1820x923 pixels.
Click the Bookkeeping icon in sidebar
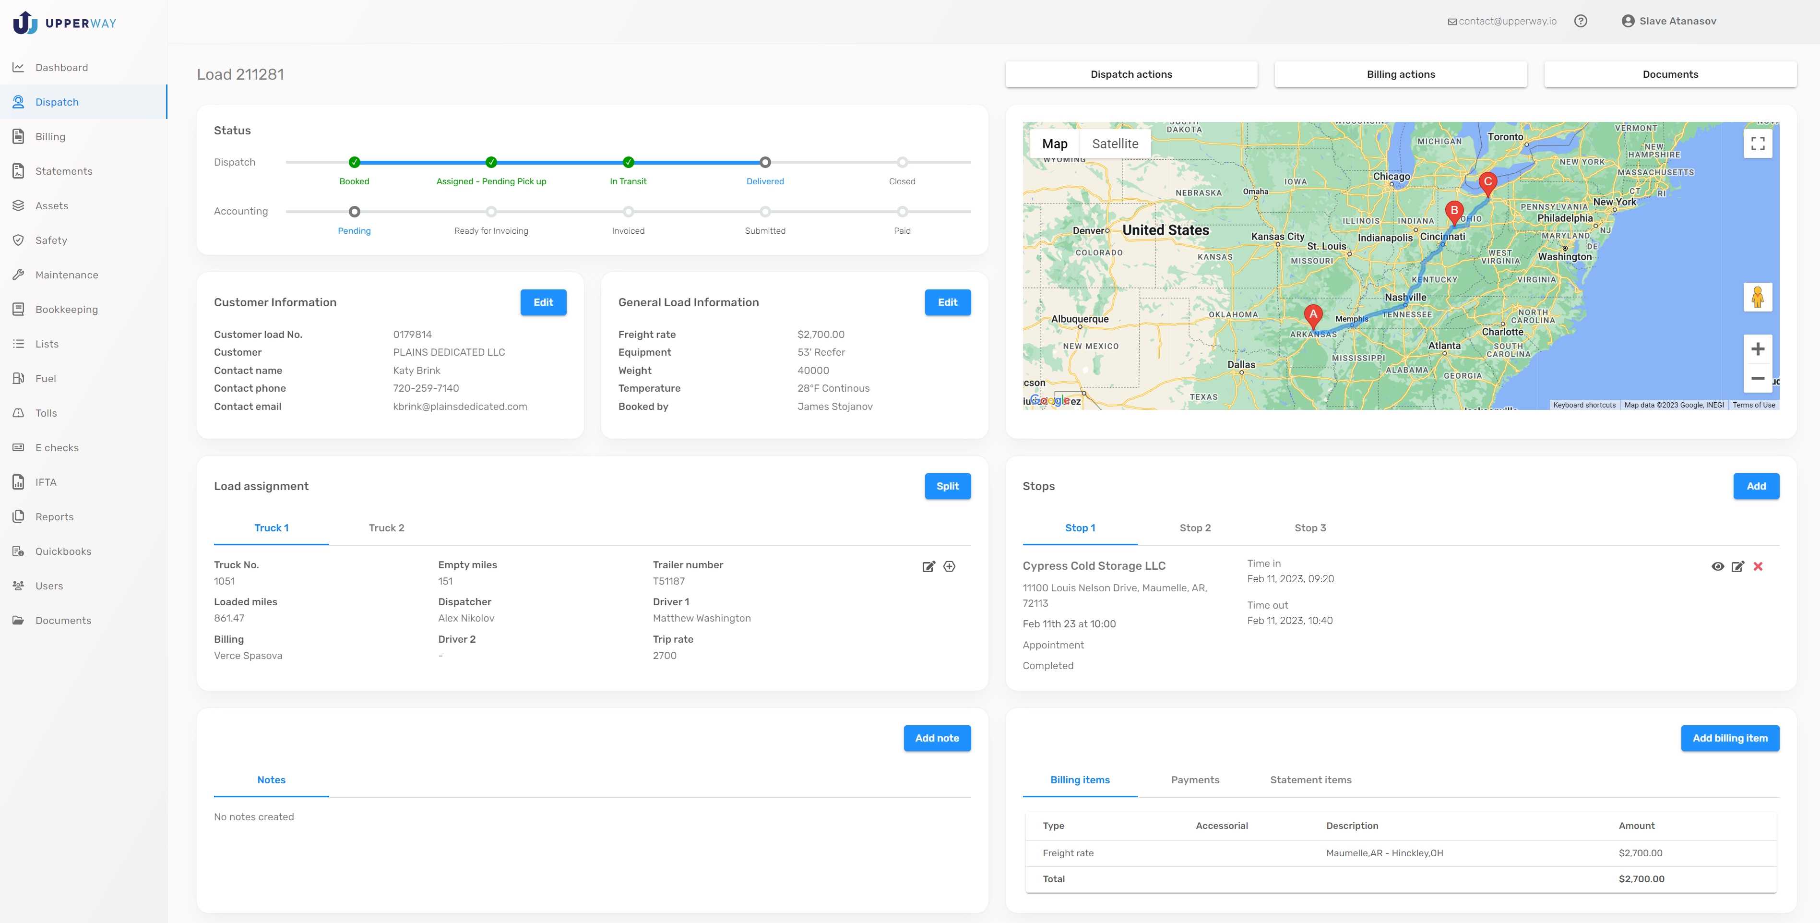coord(18,310)
